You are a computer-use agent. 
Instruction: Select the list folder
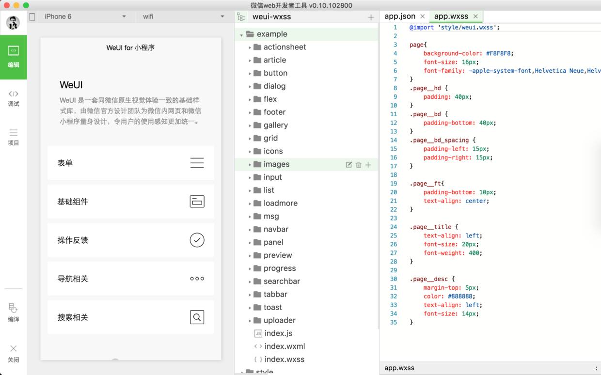tap(306, 190)
